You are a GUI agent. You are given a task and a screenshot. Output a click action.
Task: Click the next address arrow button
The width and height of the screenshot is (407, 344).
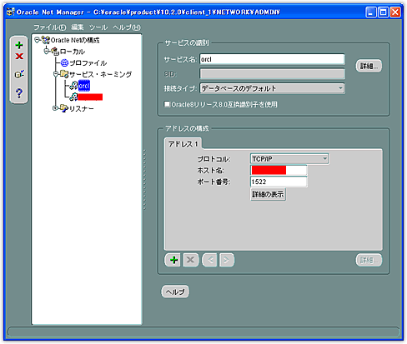[x=227, y=260]
